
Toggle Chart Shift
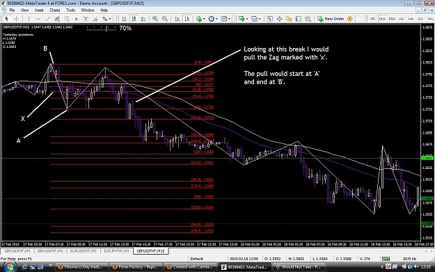coord(187,19)
